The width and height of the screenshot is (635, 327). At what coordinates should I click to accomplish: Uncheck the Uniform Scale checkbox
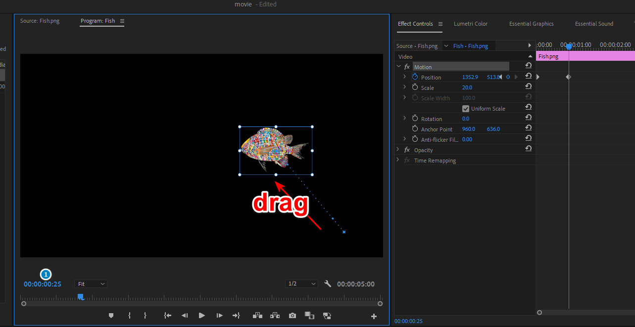point(465,109)
